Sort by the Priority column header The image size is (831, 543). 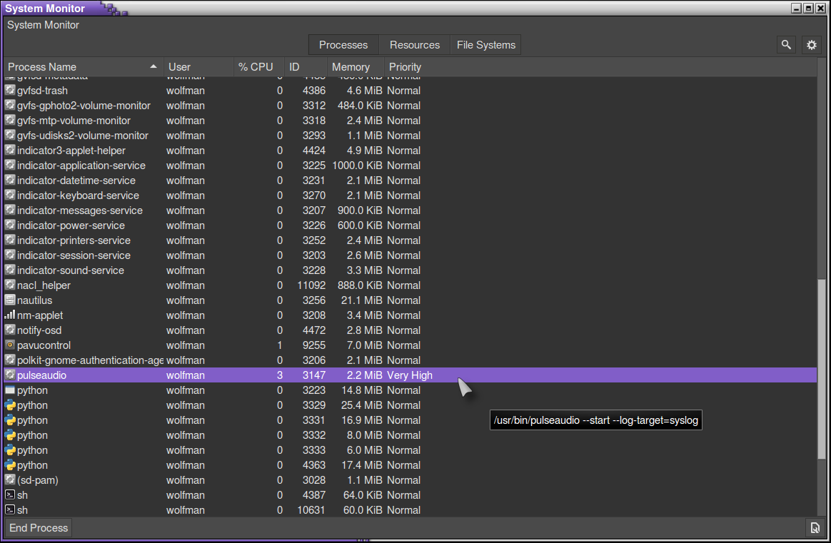(x=405, y=67)
